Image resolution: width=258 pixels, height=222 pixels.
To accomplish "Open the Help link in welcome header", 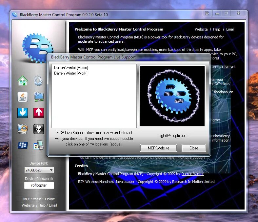I will point(217,29).
